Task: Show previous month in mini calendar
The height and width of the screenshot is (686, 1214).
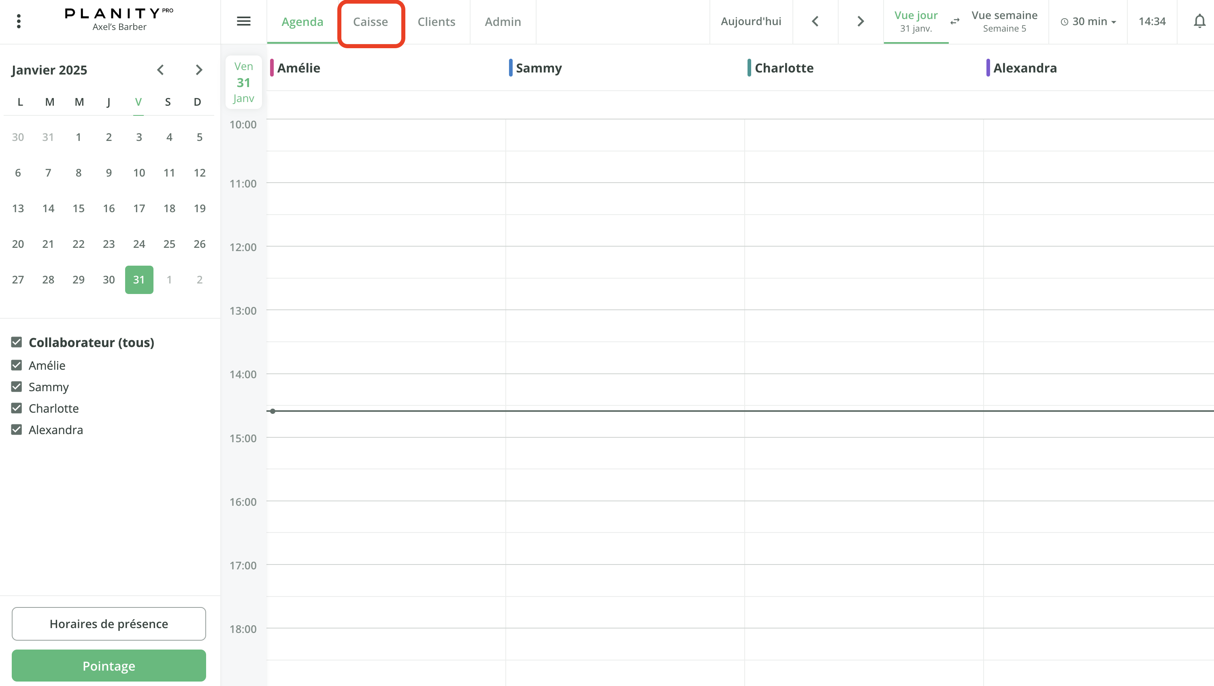Action: coord(160,70)
